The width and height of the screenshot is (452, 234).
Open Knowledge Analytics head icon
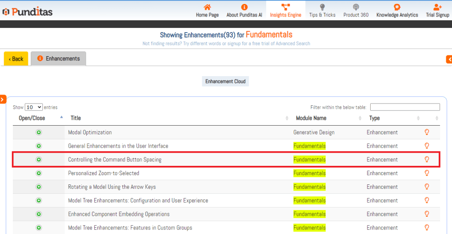397,7
